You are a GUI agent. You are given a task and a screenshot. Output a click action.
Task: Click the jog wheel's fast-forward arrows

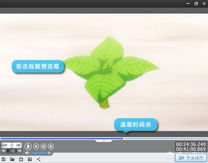tap(20, 151)
